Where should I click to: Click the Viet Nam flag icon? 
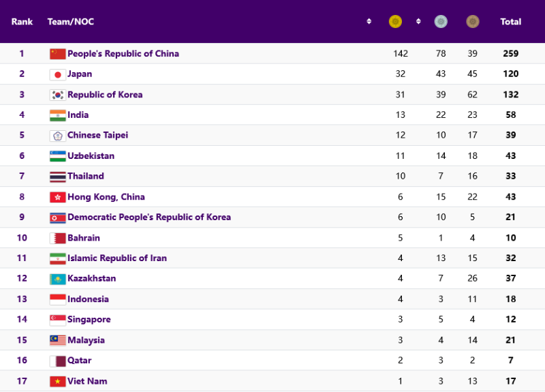coord(58,382)
